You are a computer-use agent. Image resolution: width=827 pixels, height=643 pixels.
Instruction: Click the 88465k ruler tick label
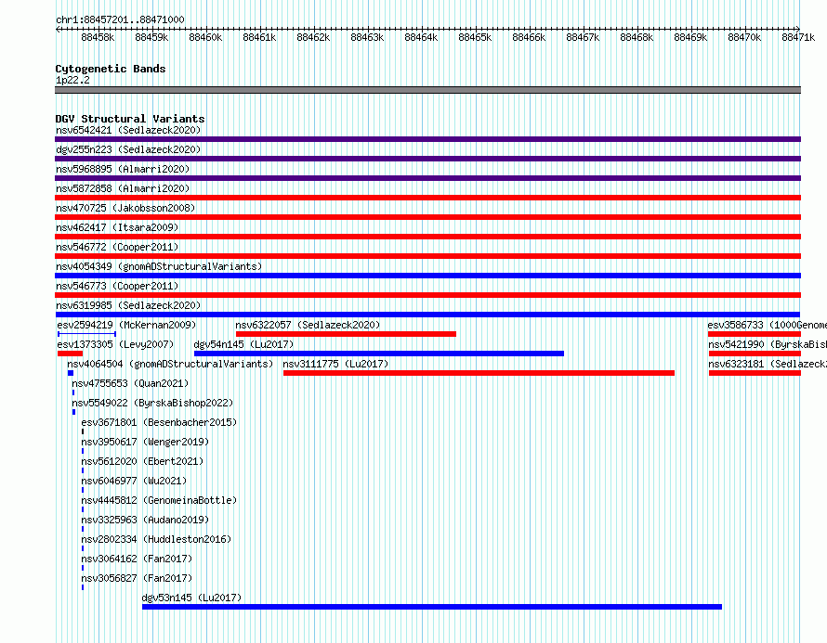tap(475, 37)
